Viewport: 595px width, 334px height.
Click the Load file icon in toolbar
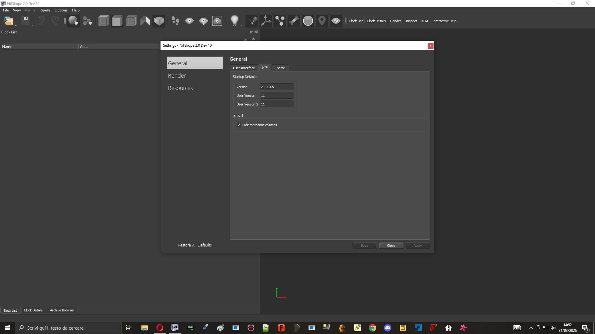(8, 21)
